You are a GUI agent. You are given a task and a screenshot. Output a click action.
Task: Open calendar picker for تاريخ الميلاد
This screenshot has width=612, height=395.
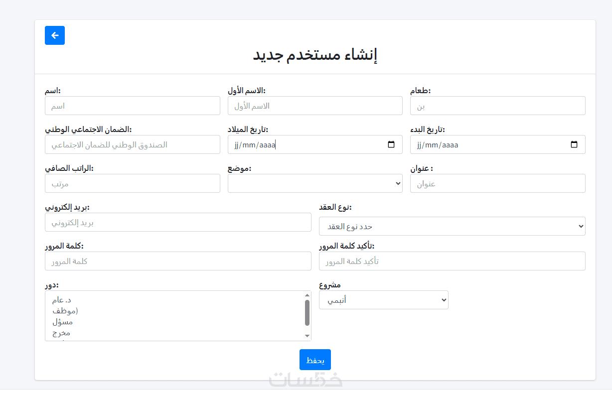[x=391, y=145]
